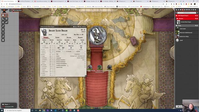Activate the Select Tokens tool
This screenshot has width=199, height=112.
(7, 15)
